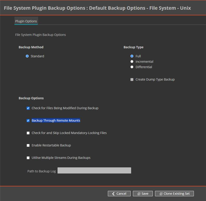Select the Incremental backup type
The image size is (206, 201).
point(132,62)
